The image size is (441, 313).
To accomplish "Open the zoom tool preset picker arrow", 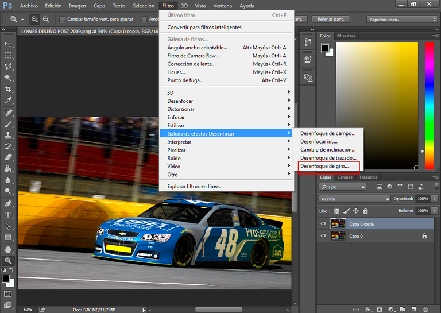I will [22, 20].
